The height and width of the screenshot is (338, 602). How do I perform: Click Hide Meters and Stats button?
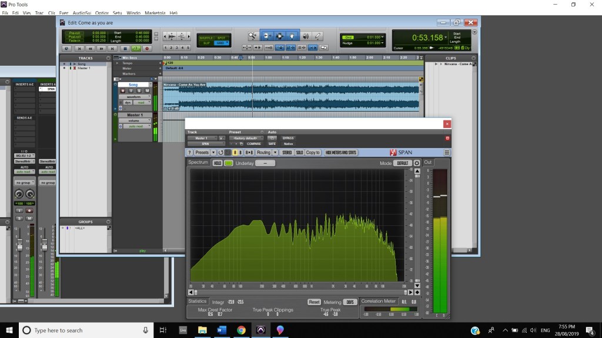[341, 153]
